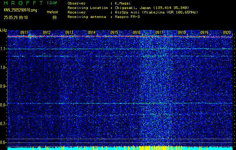Click the Receiving antenna value Maspro FM-3
The image size is (236, 150).
point(127,17)
